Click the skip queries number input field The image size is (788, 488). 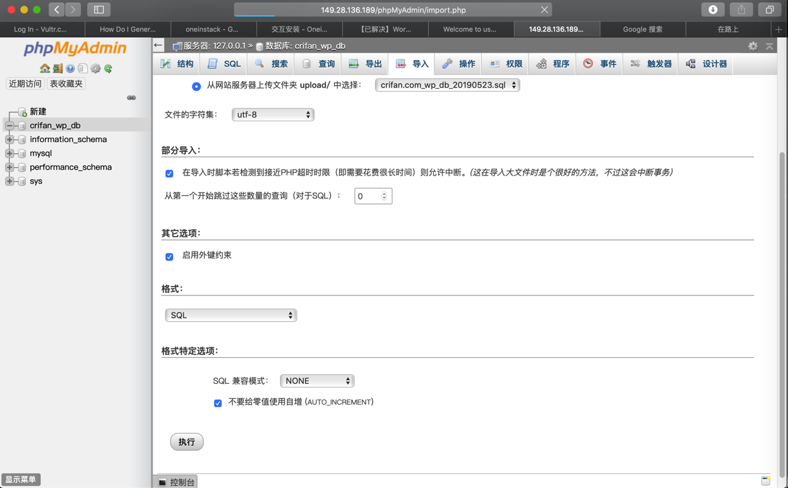click(373, 196)
